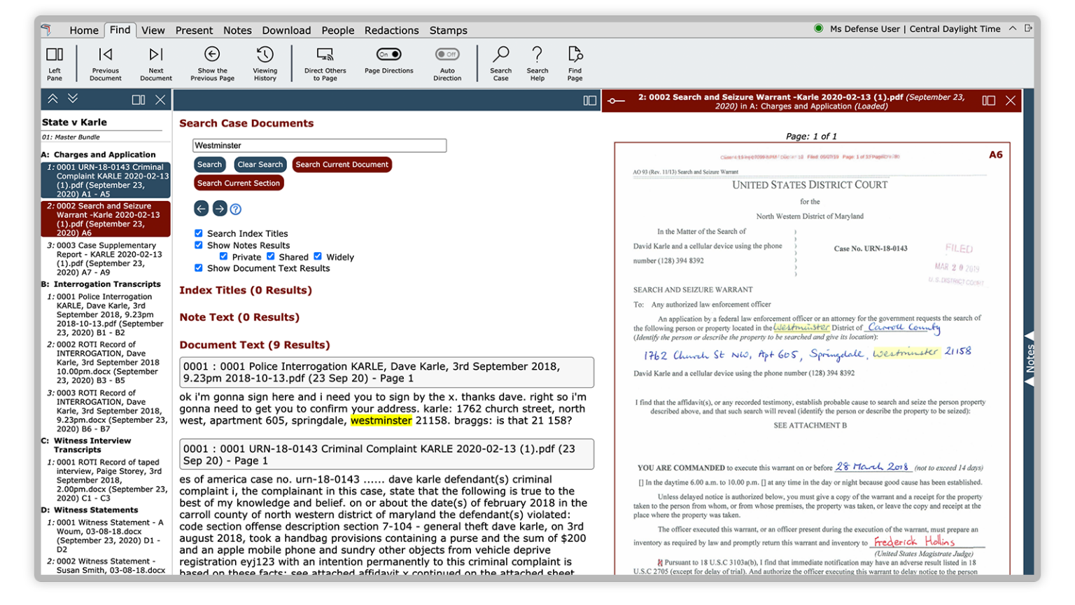Click the Left Pane icon
The width and height of the screenshot is (1075, 605).
[x=55, y=55]
